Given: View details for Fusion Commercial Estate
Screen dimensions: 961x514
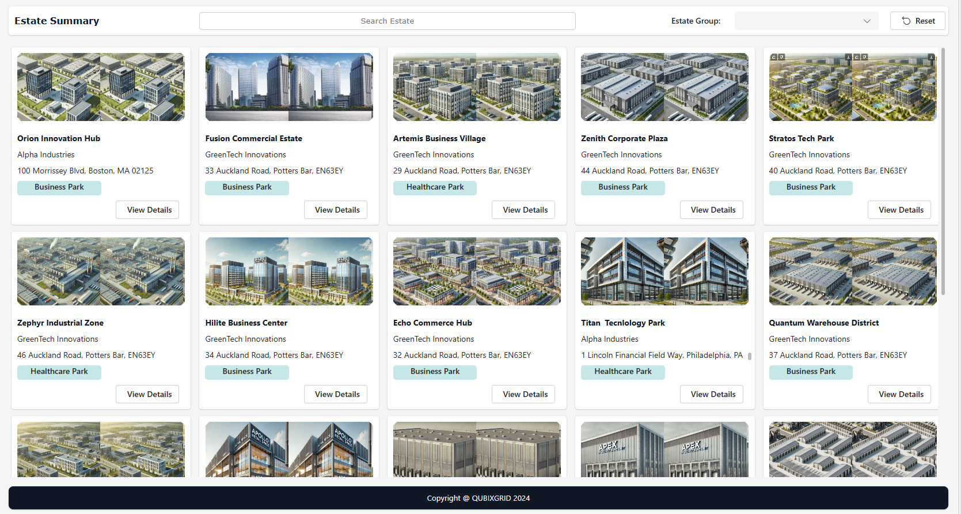Looking at the screenshot, I should (337, 210).
